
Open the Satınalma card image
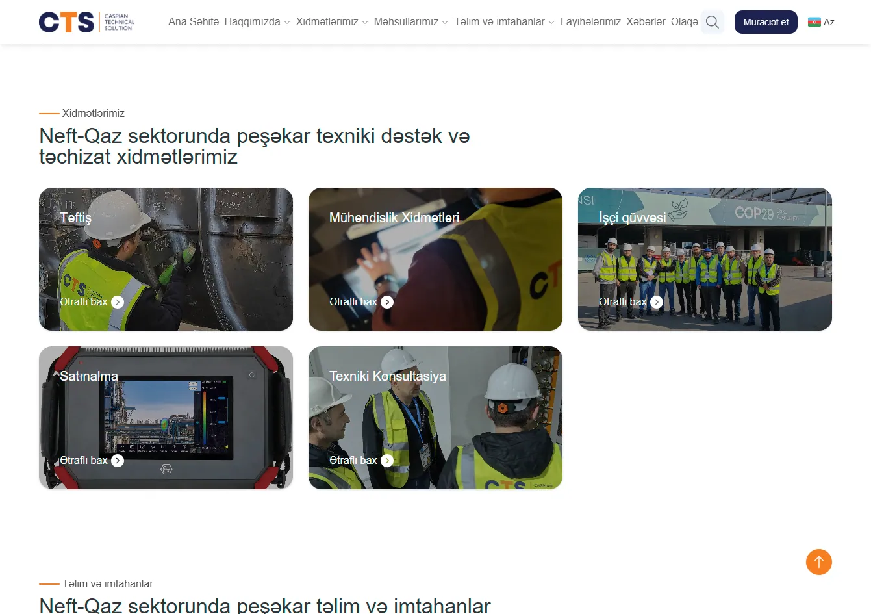click(x=166, y=418)
